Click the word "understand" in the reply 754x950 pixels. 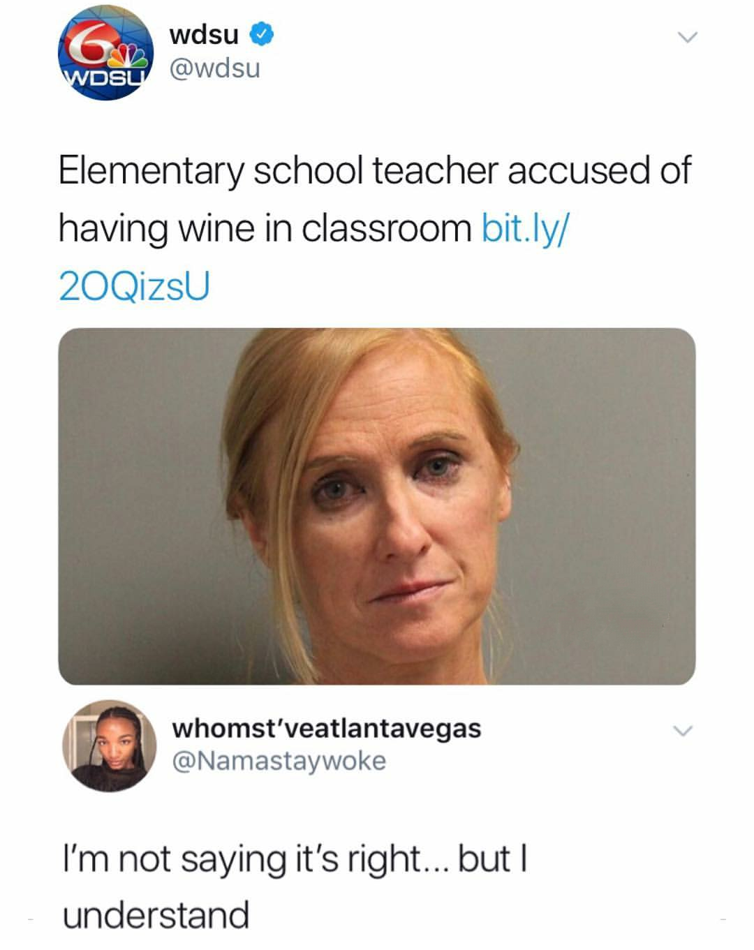pos(156,915)
